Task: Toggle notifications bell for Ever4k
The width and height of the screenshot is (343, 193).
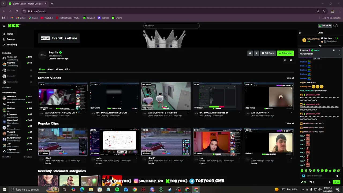Action: [250, 53]
